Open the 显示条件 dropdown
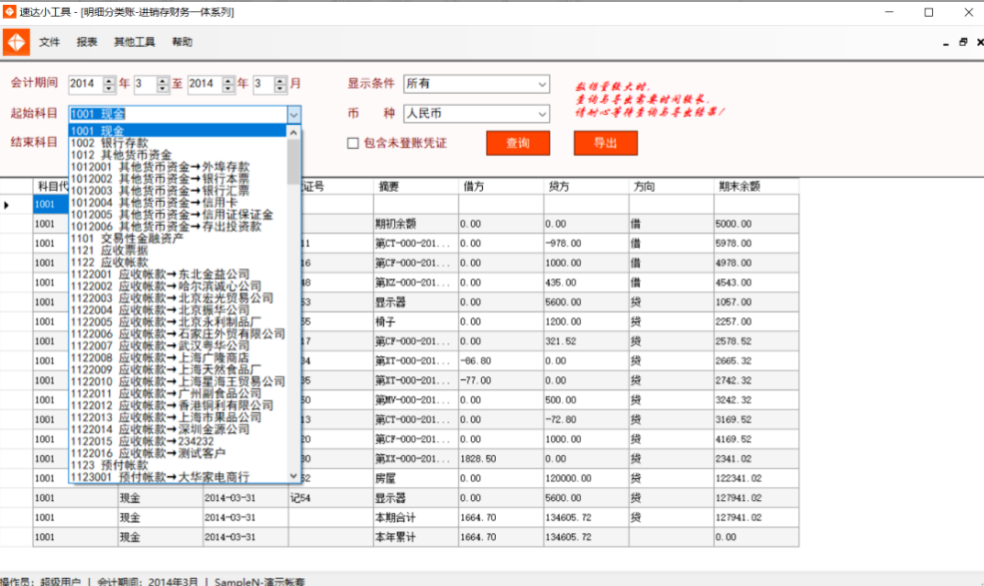The height and width of the screenshot is (586, 984). tap(542, 84)
